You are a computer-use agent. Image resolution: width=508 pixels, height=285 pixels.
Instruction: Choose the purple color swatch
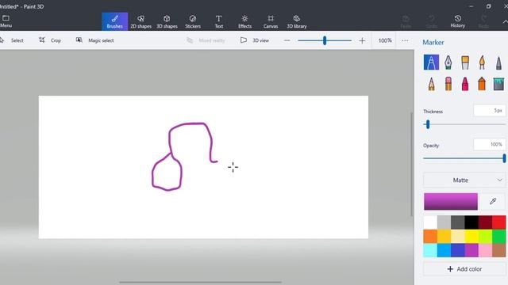coord(471,250)
